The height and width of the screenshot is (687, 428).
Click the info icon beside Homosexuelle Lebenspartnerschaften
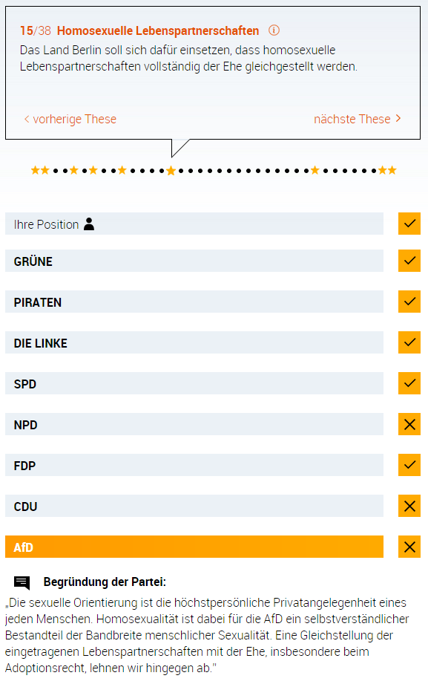(274, 30)
